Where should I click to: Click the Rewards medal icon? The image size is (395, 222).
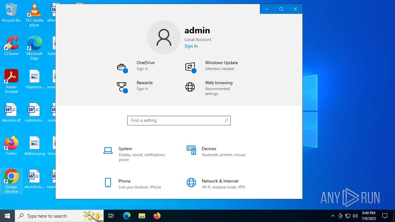122,87
